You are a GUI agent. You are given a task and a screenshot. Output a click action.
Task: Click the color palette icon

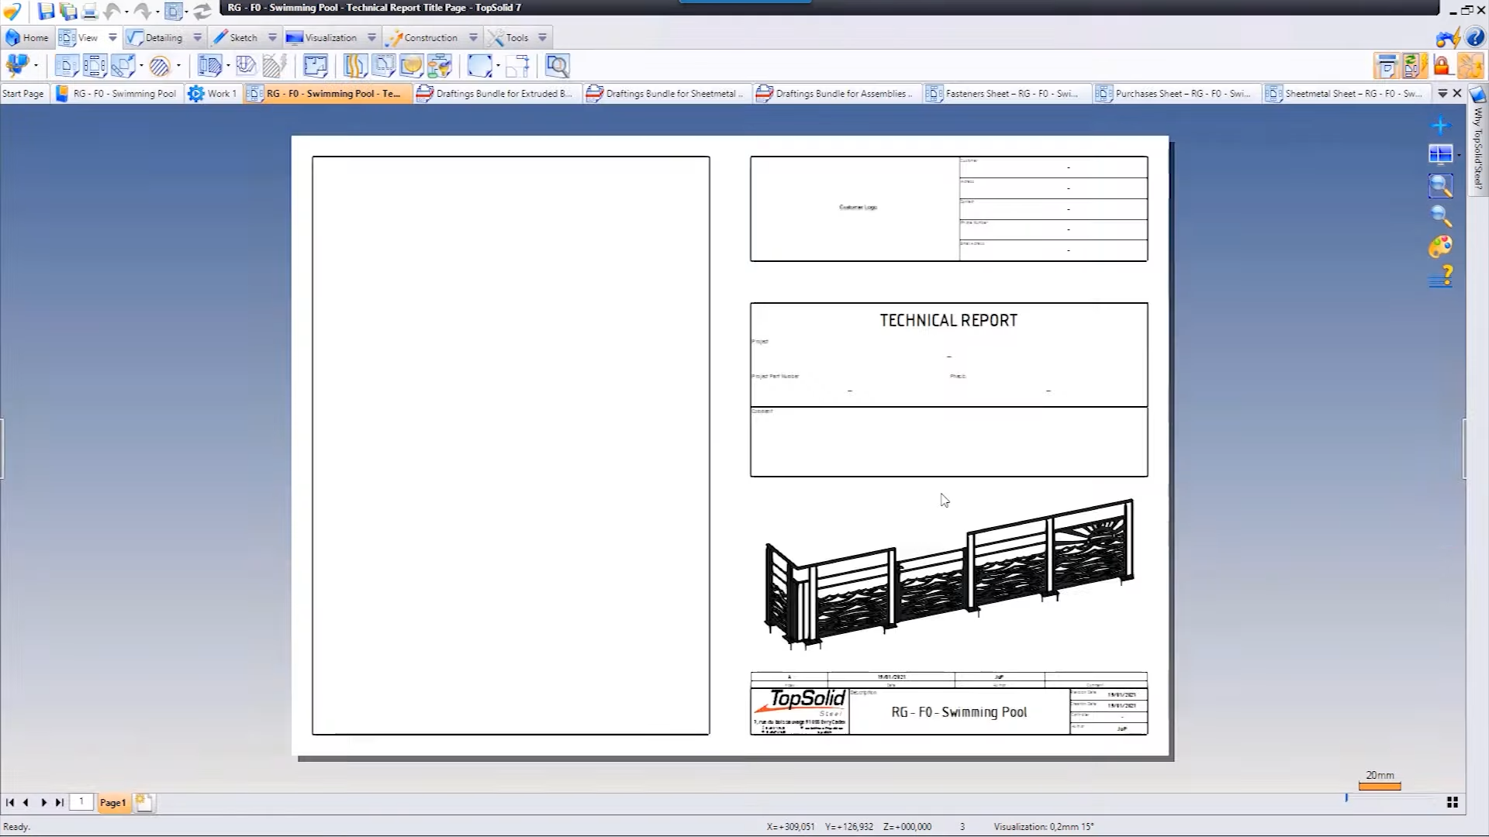(x=1440, y=247)
